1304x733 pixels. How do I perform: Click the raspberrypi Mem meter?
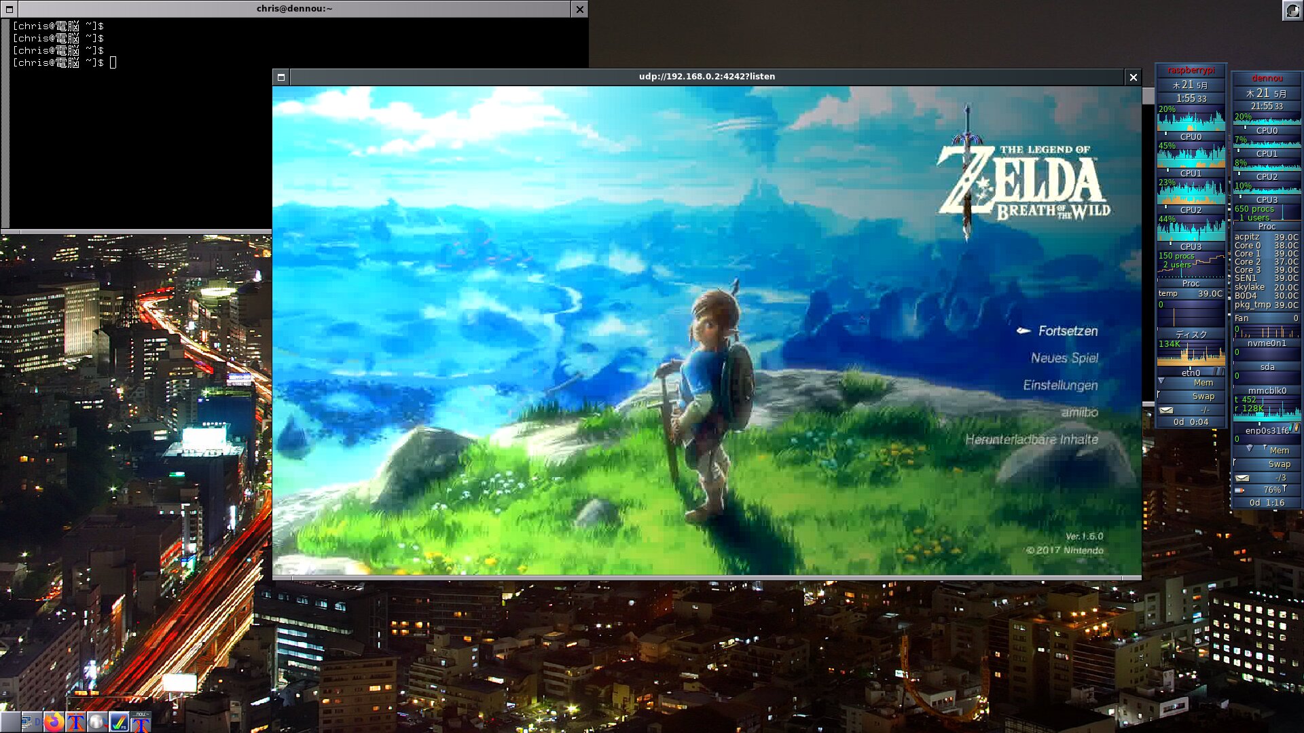coord(1191,383)
